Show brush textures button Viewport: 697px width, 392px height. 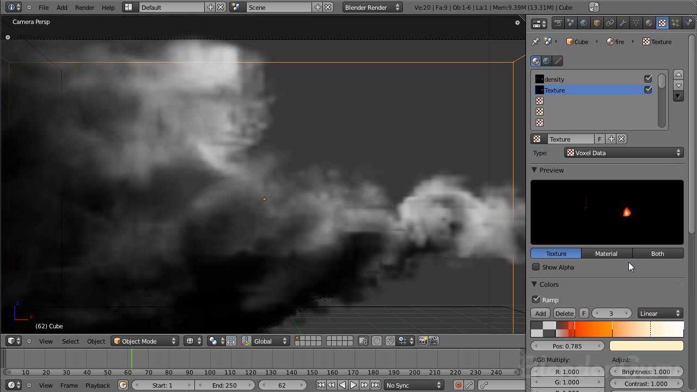click(558, 61)
